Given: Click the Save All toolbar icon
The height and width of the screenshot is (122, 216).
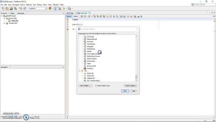Looking at the screenshot, I should click(15, 8).
